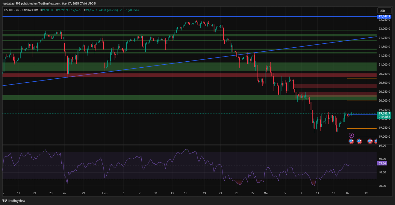Open the USD currency selector
This screenshot has height=205, width=395.
[x=382, y=11]
